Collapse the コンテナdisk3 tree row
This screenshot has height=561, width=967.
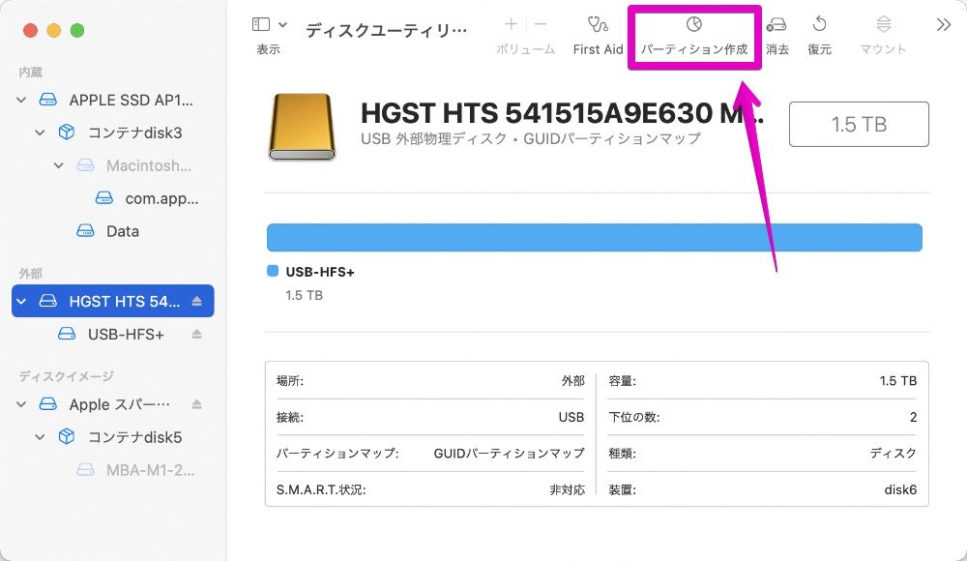click(40, 133)
